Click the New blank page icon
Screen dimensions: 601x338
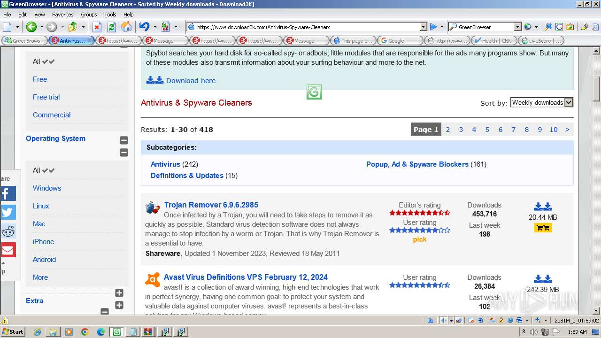pos(7,27)
